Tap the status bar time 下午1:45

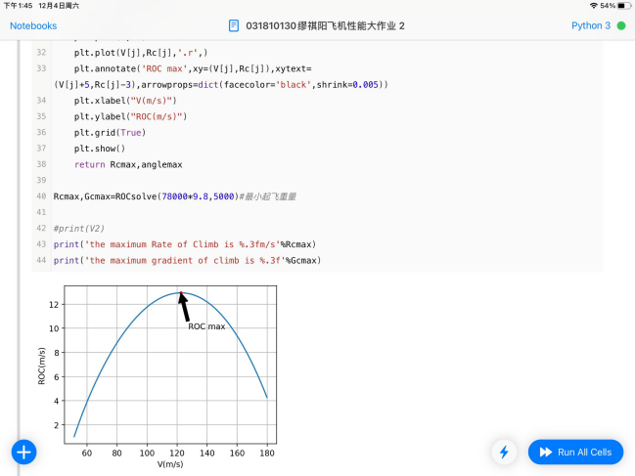point(18,6)
